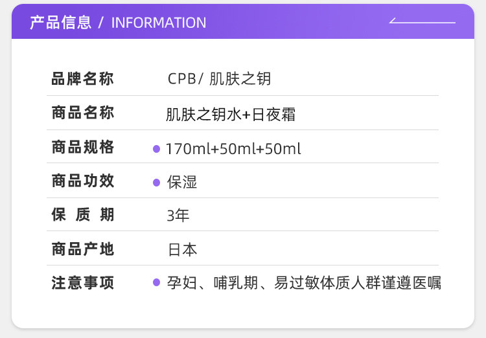Click purple bullet before 170ml+50ml+50ml
Viewport: 486px width, 338px height.
[x=156, y=149]
